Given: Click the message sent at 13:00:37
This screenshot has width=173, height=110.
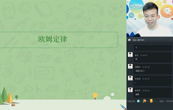Looking at the screenshot, I should 153,57.
